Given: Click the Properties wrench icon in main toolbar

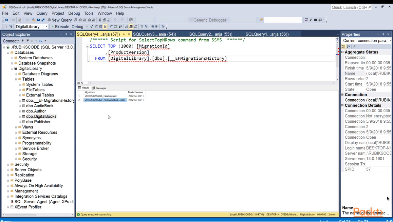Looking at the screenshot, I should [x=311, y=20].
